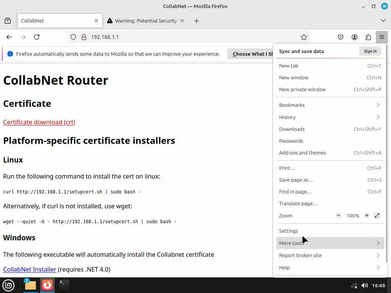The height and width of the screenshot is (293, 391).
Task: Click the menu panel scrollbar
Action: pos(386,154)
